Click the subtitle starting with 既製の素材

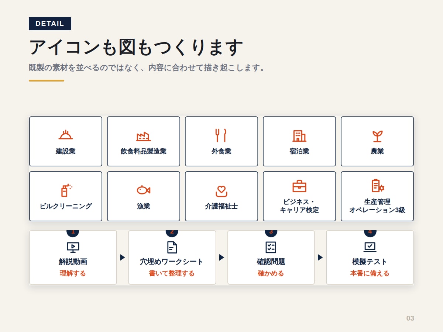click(148, 68)
